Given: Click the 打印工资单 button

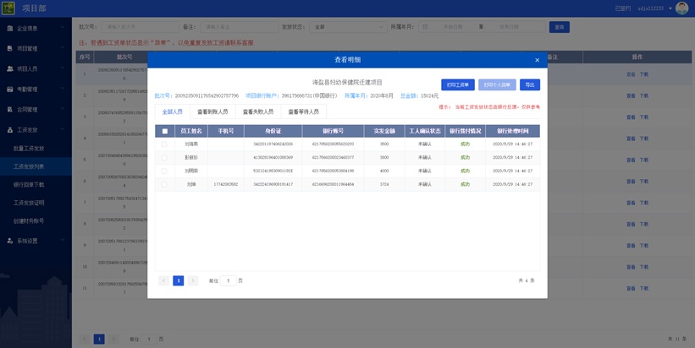Looking at the screenshot, I should [x=457, y=85].
